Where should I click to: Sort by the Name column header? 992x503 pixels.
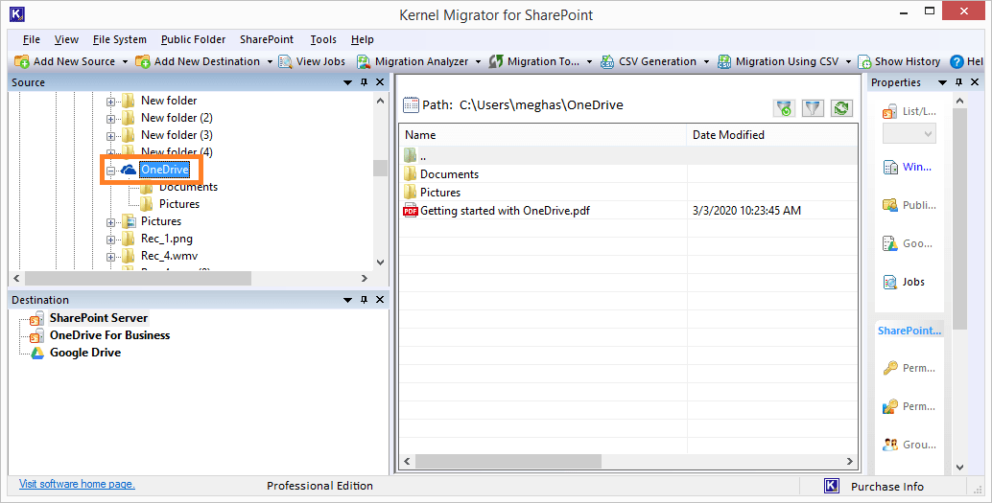(543, 134)
